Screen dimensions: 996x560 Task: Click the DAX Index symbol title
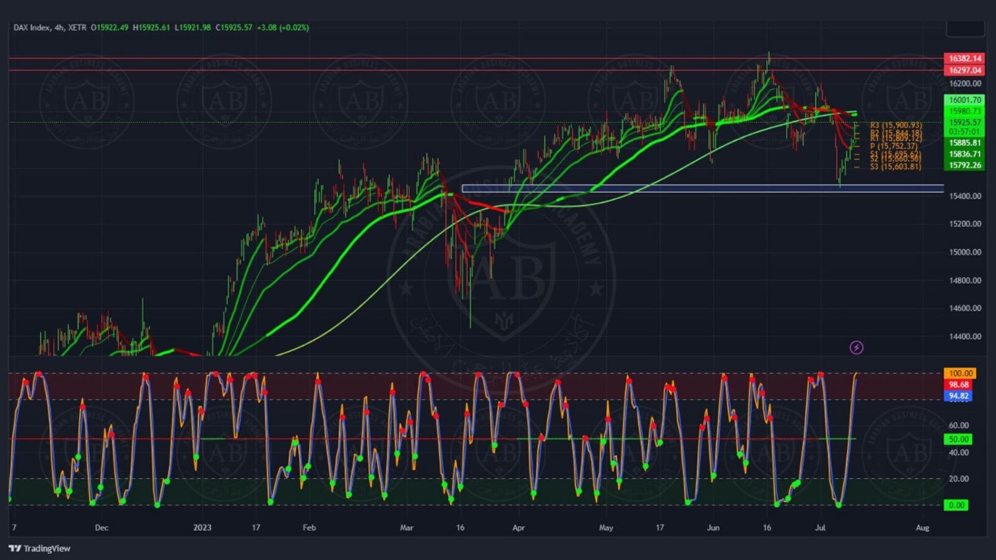point(50,27)
